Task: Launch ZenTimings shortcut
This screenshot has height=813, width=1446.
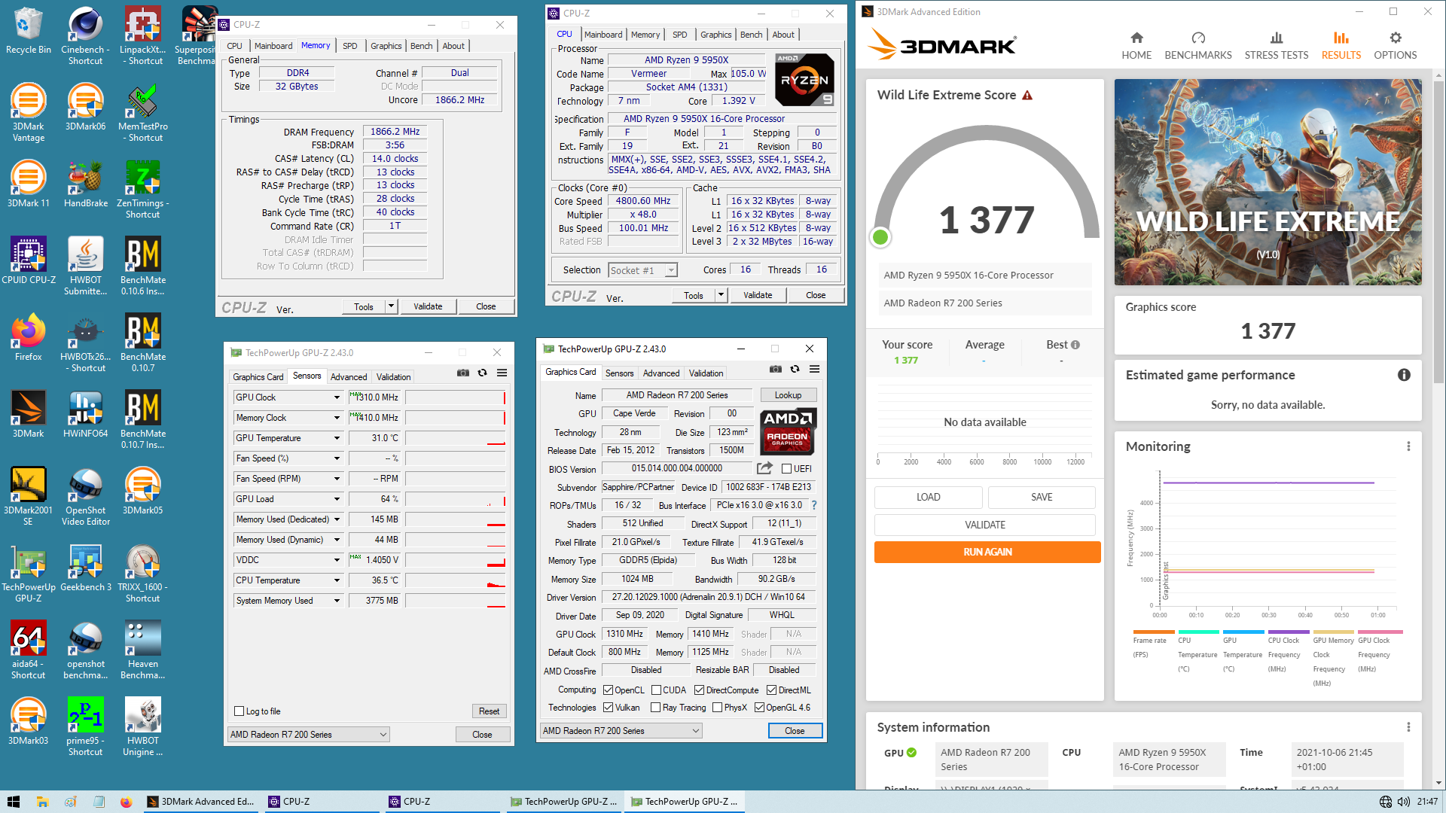Action: [x=142, y=189]
